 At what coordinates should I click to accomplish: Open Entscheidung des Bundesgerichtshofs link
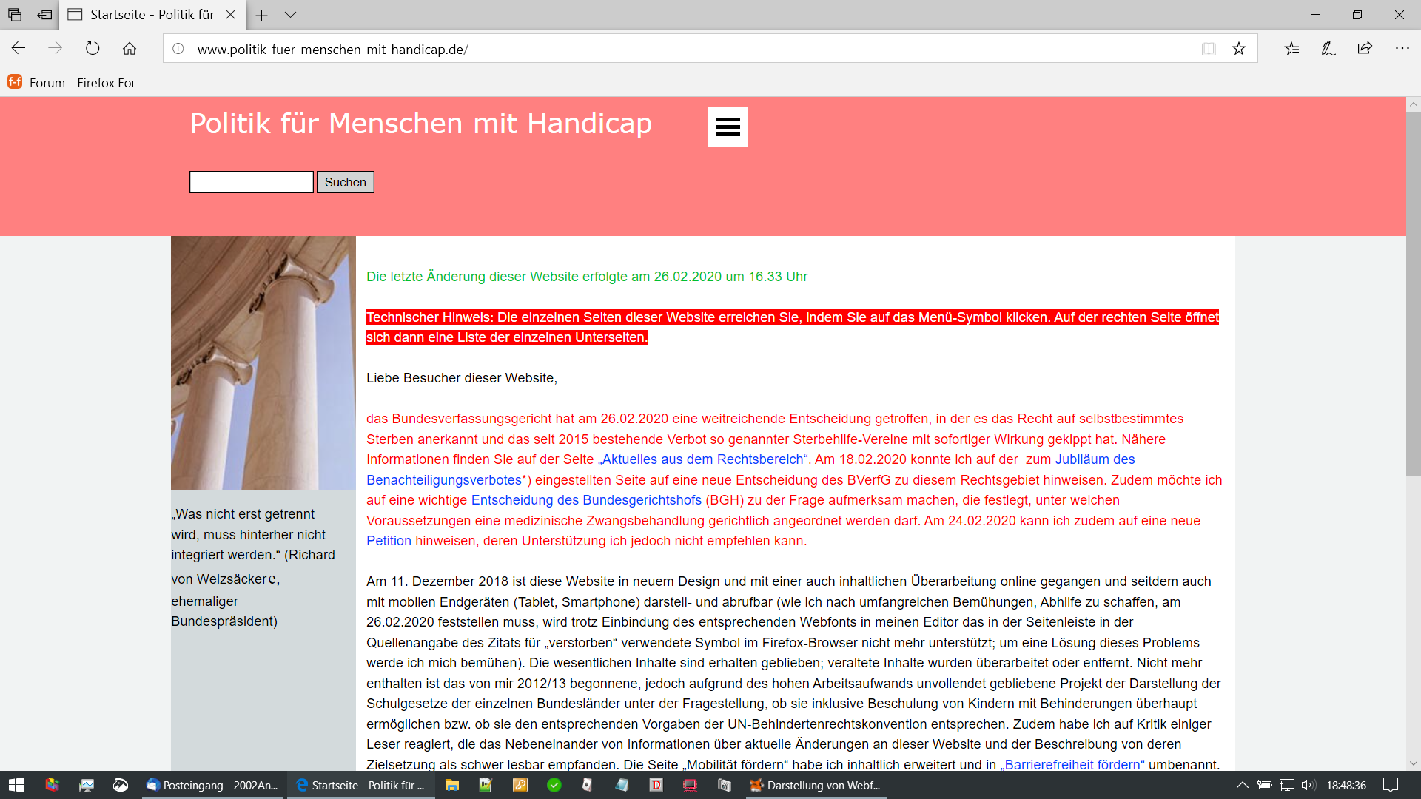coord(586,500)
